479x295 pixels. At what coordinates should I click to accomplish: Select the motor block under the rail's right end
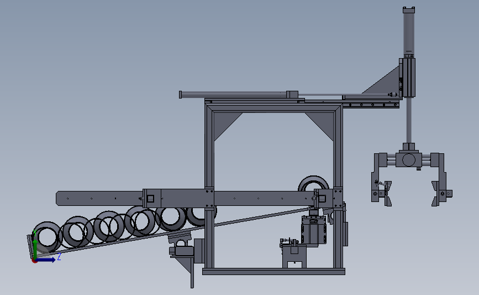(314, 230)
